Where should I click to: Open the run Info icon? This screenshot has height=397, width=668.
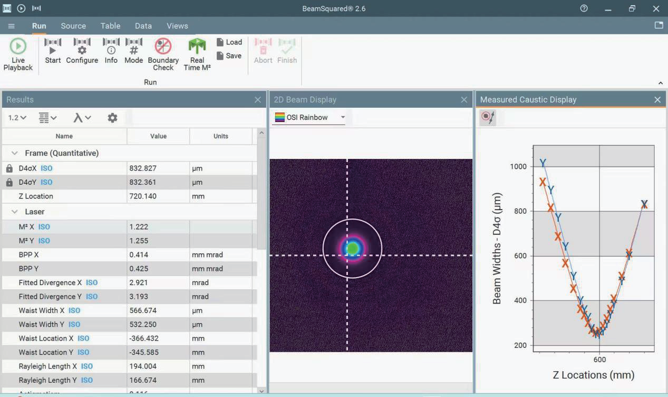click(111, 51)
